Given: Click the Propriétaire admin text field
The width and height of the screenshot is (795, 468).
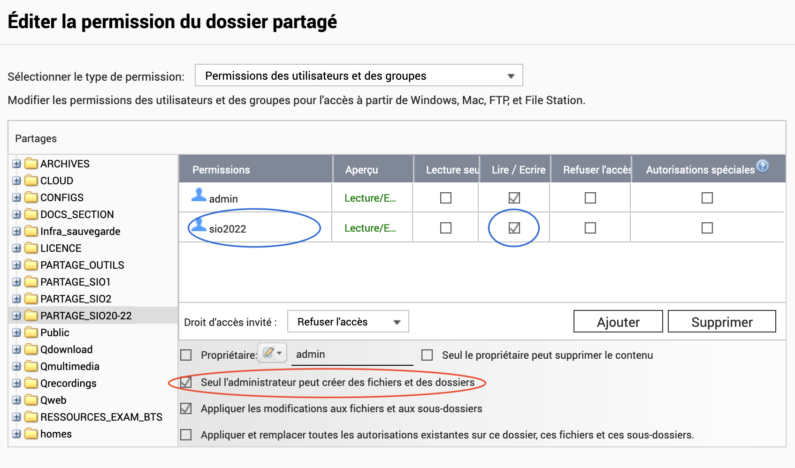Looking at the screenshot, I should [352, 354].
